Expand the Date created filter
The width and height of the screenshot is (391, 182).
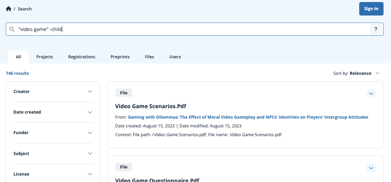coord(53,112)
